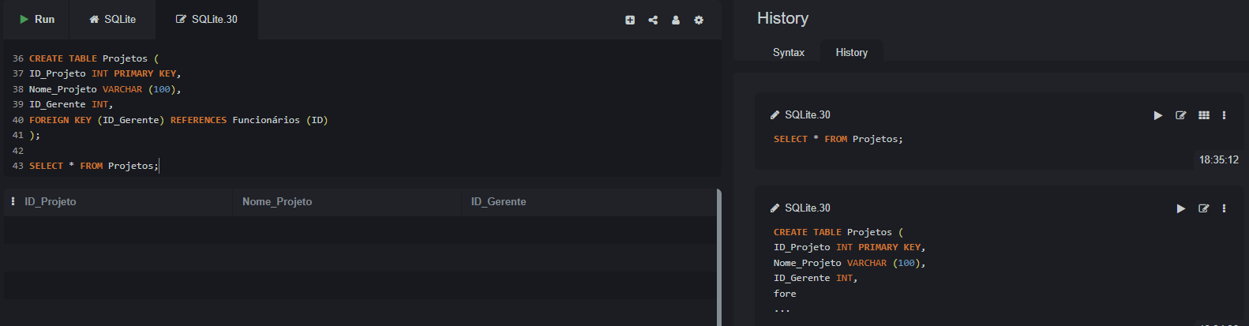
Task: Edit the SELECT history entry
Action: 1181,115
